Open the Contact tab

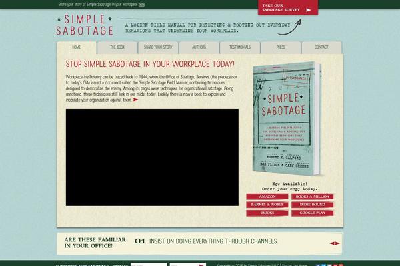321,47
